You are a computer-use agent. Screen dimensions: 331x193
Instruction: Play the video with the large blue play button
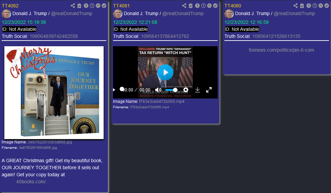165,72
